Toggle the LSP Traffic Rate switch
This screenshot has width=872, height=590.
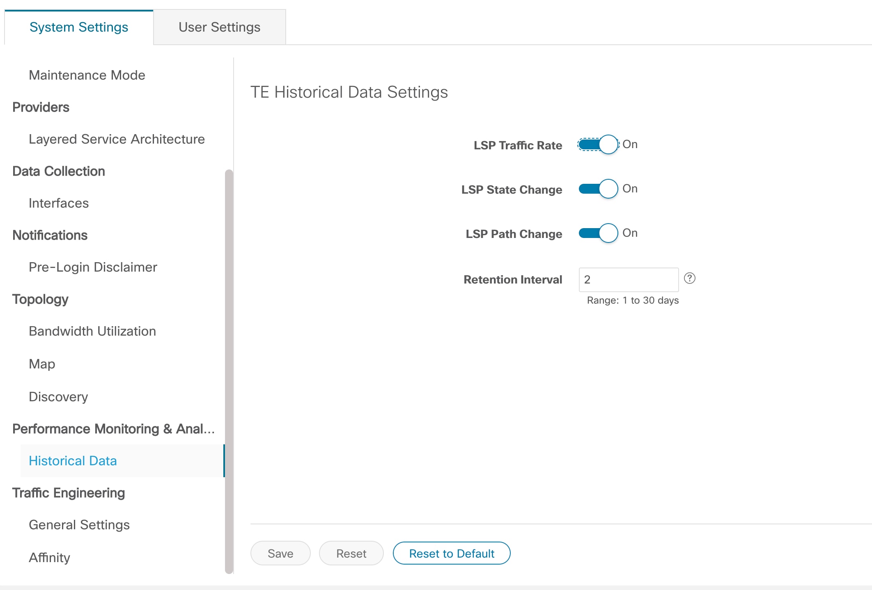(x=598, y=144)
